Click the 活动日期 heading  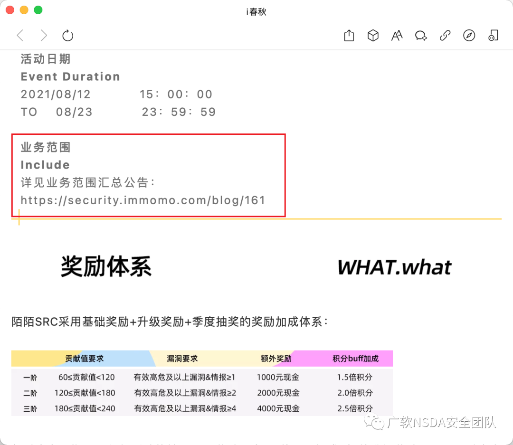coord(46,59)
